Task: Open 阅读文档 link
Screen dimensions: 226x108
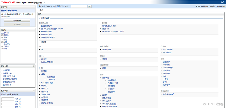Action: point(106,29)
